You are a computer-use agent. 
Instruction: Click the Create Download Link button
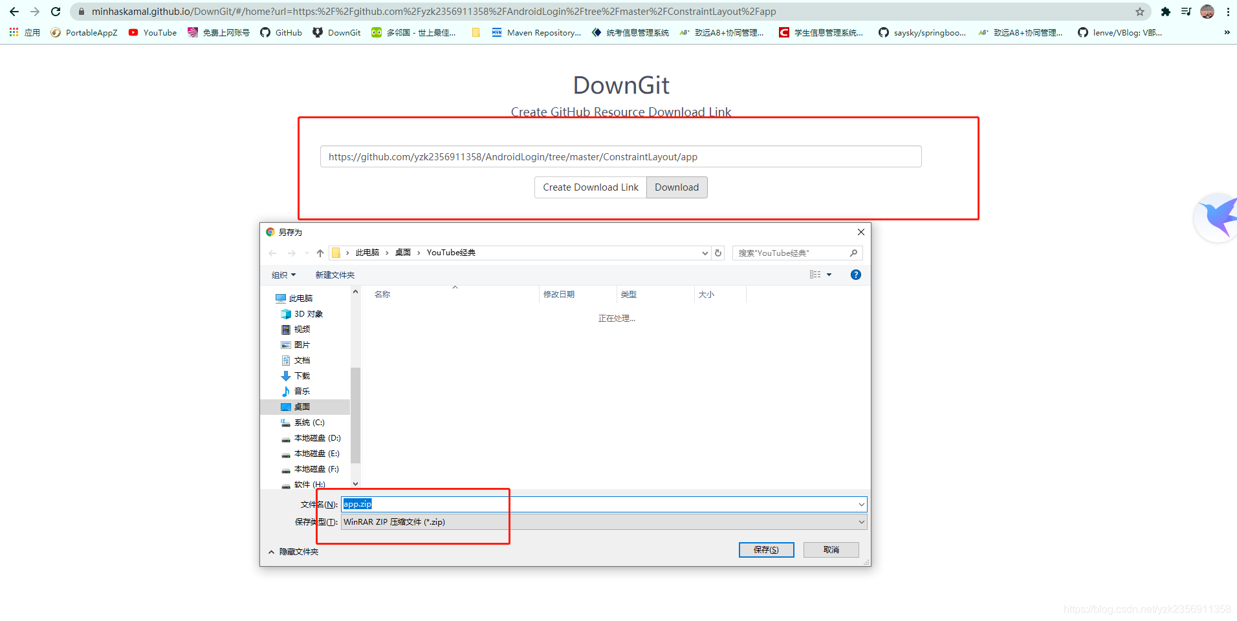[x=589, y=187]
